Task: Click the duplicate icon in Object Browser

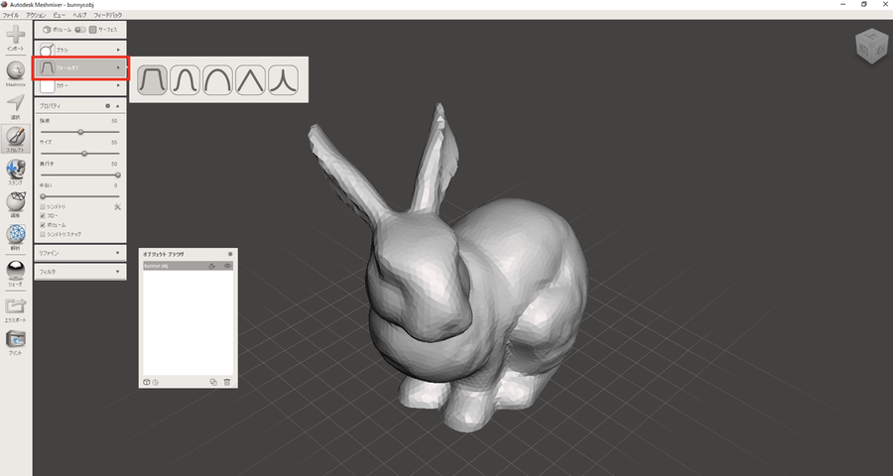Action: pyautogui.click(x=213, y=382)
